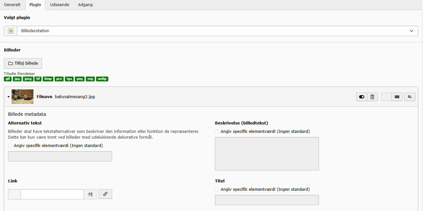Toggle visibility of babysalmesang2.jpg image
Image resolution: width=425 pixels, height=211 pixels.
point(362,97)
